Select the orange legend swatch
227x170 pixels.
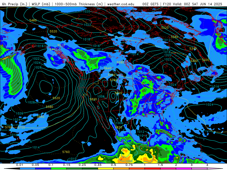point(121,169)
